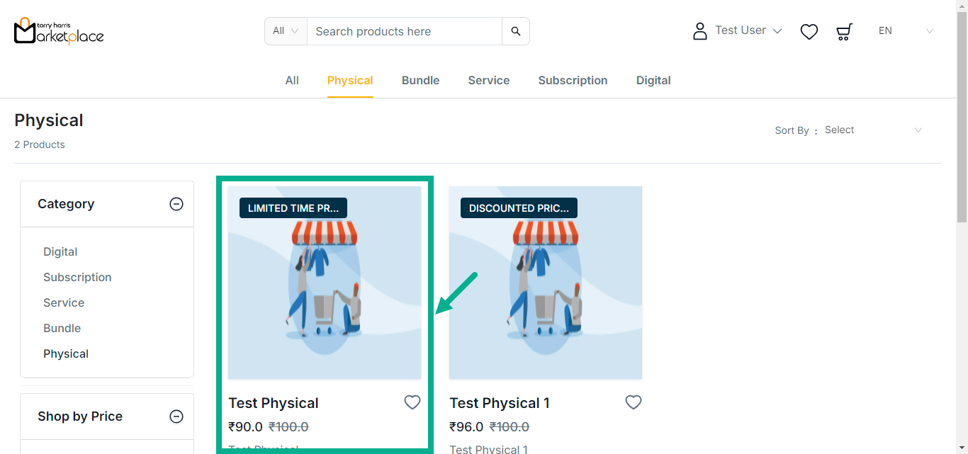
Task: Click the search magnifier icon
Action: pyautogui.click(x=516, y=31)
